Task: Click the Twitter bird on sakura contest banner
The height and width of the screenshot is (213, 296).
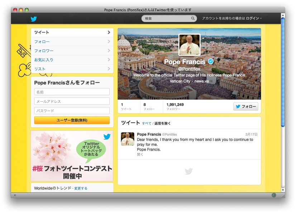Action: pos(107,136)
